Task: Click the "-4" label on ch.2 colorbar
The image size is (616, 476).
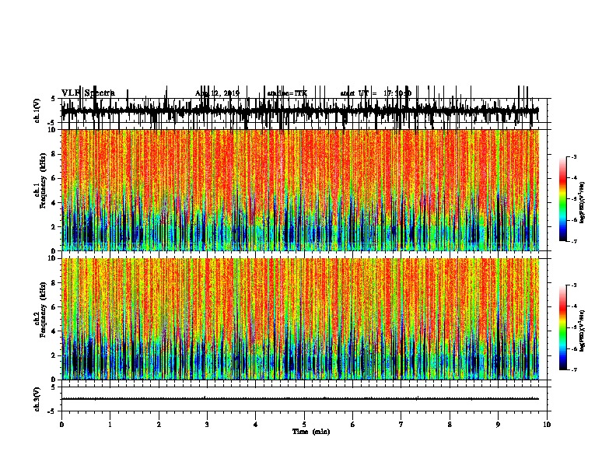Action: click(573, 306)
